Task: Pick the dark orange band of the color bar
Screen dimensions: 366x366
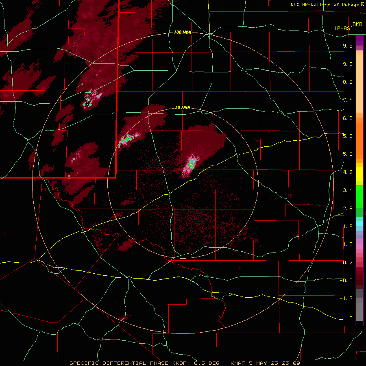Action: point(359,141)
